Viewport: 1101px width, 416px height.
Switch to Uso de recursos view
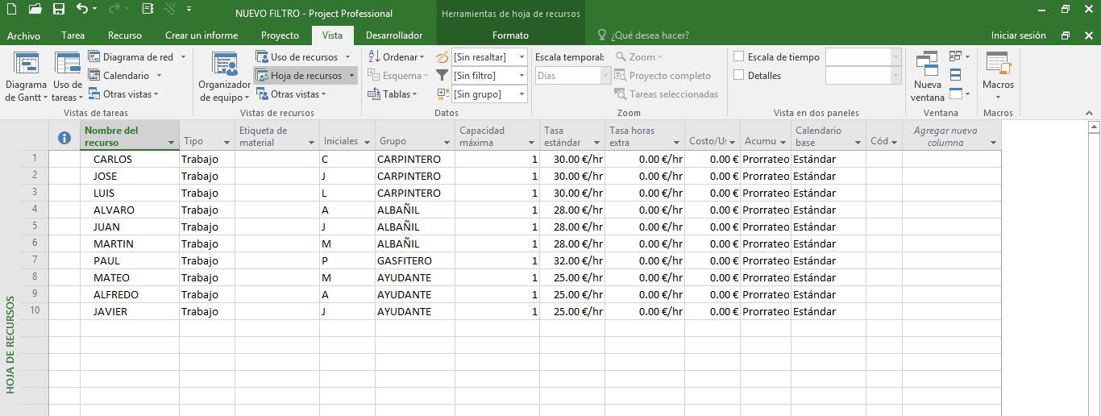[303, 57]
